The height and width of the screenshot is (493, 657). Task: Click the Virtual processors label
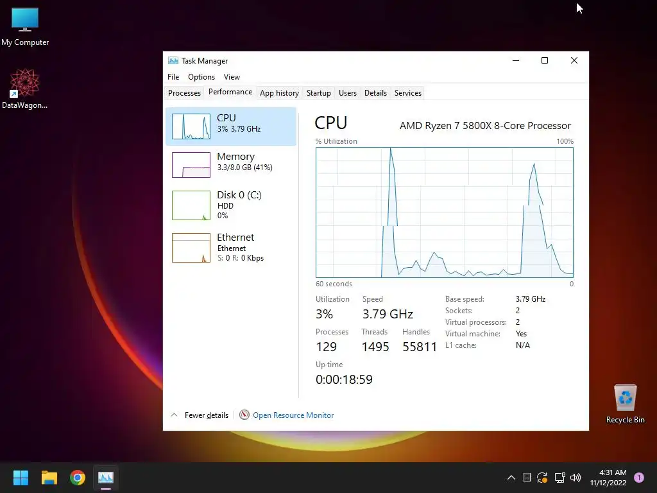[475, 322]
